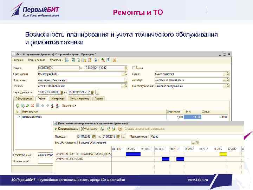The width and height of the screenshot is (253, 190).
Task: Click the Количество column header
Action: (175, 112)
